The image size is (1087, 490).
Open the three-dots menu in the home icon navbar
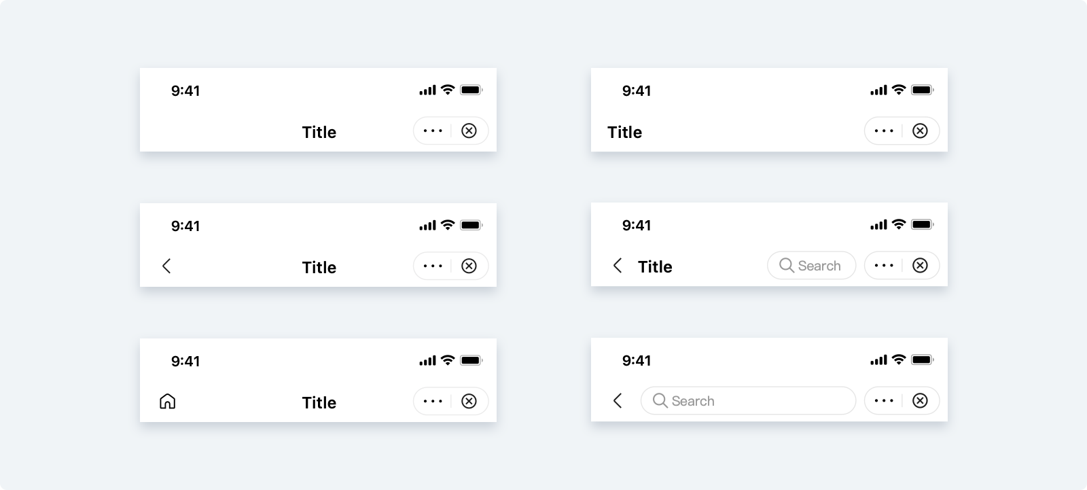[x=433, y=402]
